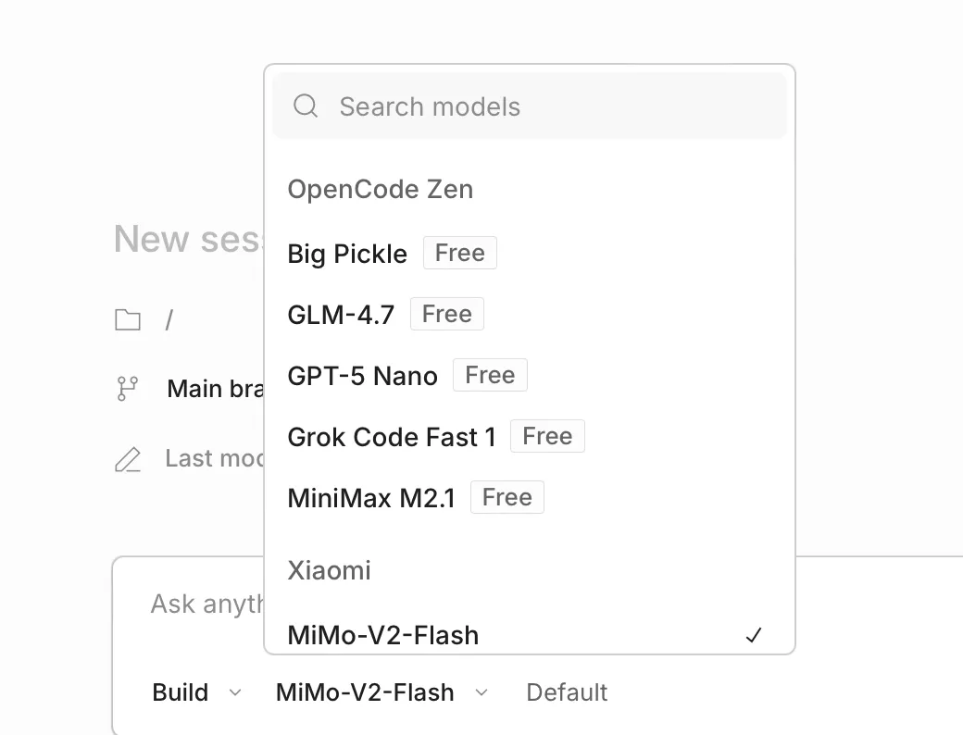The height and width of the screenshot is (735, 963).
Task: Pick the GPT-5 Nano model
Action: coord(362,376)
